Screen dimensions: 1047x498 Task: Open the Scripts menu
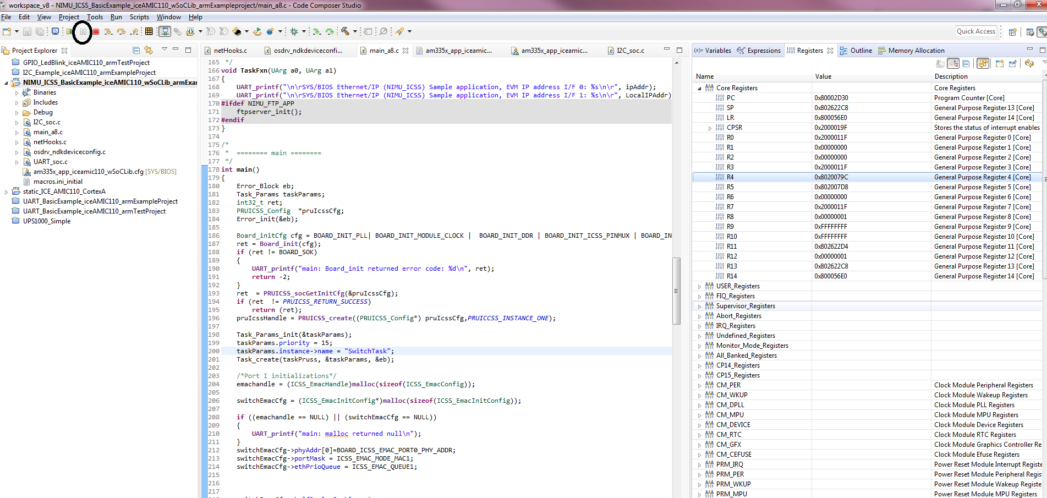139,17
